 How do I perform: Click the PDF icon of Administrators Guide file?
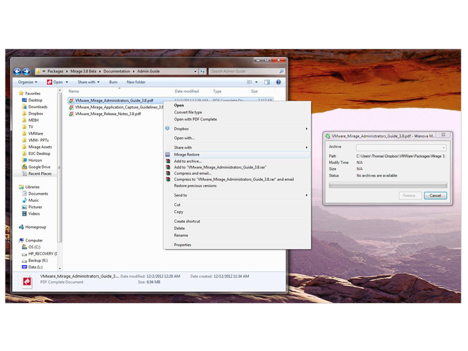(x=71, y=101)
